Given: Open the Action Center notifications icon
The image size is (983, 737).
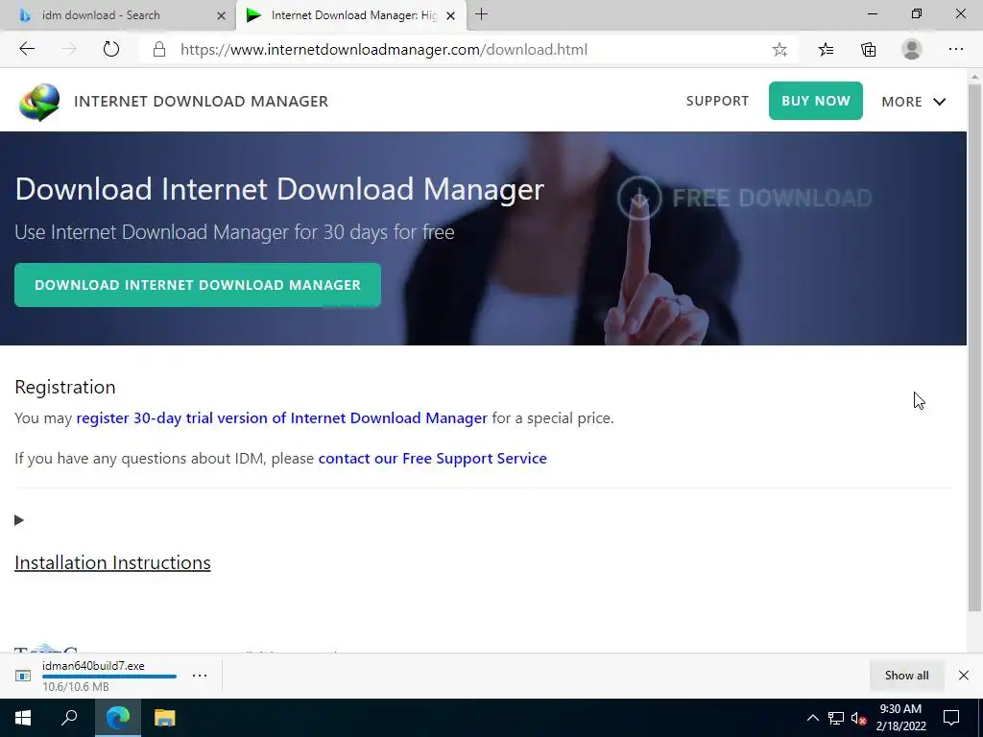Looking at the screenshot, I should 951,718.
